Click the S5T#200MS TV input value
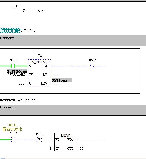Image resolution: width=146 pixels, height=159 pixels. click(x=16, y=75)
